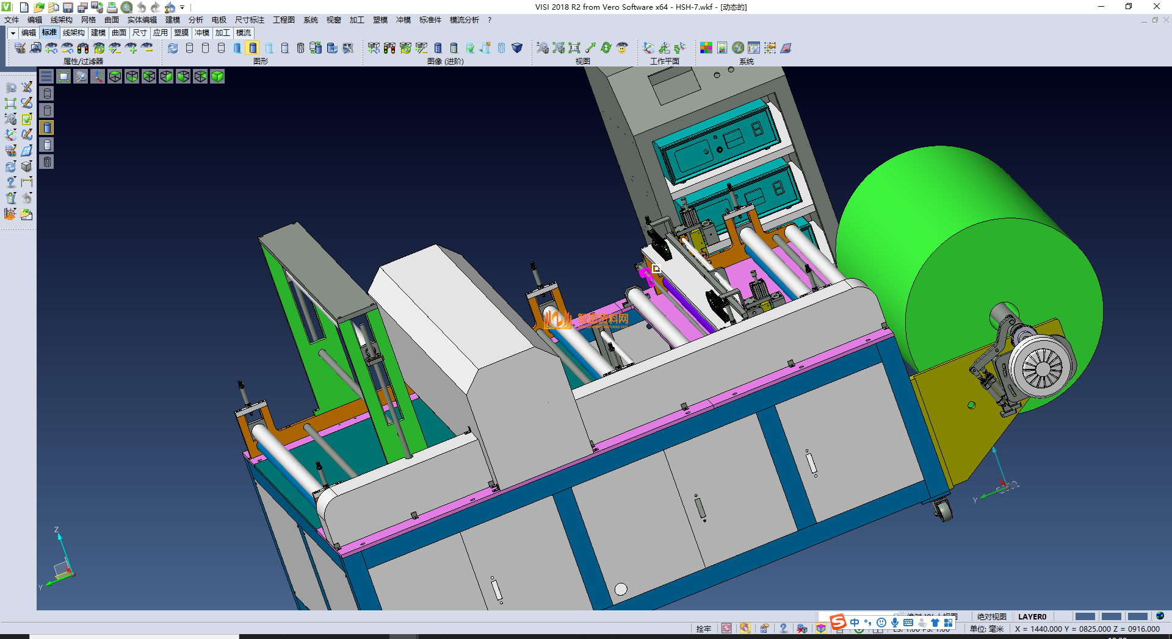1172x639 pixels.
Task: Click the system settings wrench icon
Action: (738, 48)
